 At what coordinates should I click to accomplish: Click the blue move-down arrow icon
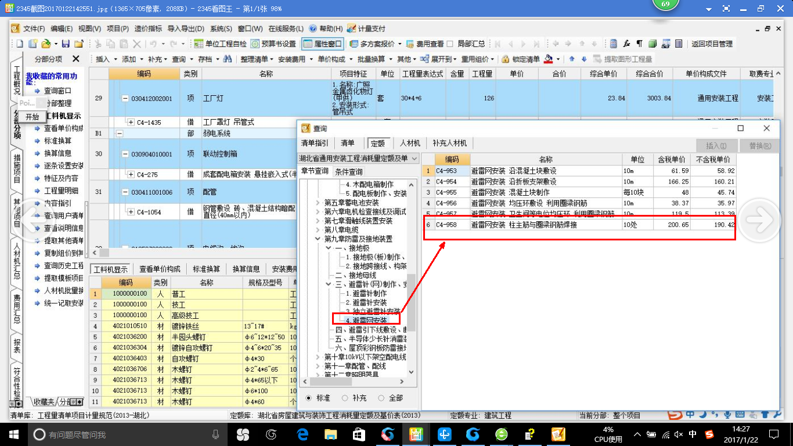pyautogui.click(x=584, y=59)
